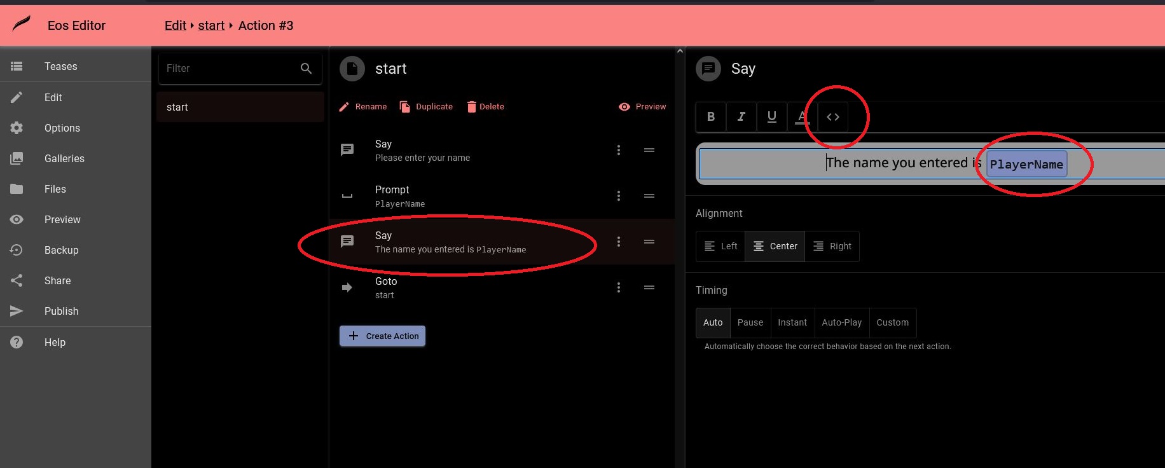Click reorder handle of Prompt action
This screenshot has width=1165, height=468.
pyautogui.click(x=649, y=196)
